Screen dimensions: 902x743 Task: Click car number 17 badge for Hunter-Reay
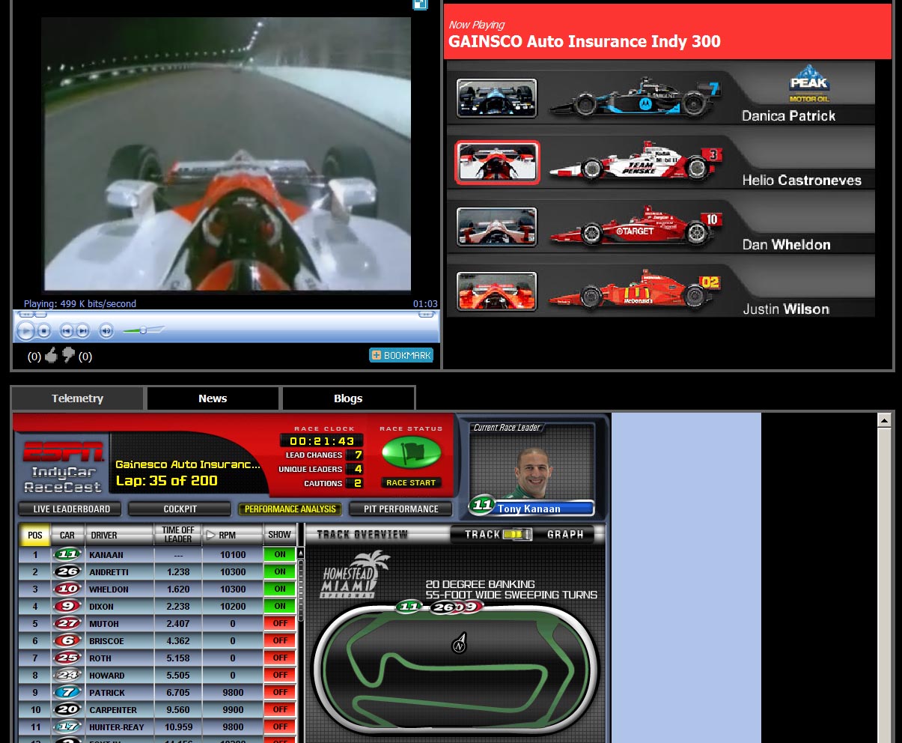[x=67, y=727]
